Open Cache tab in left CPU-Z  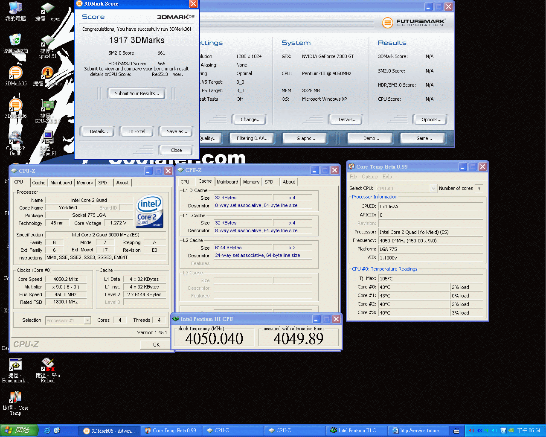39,183
